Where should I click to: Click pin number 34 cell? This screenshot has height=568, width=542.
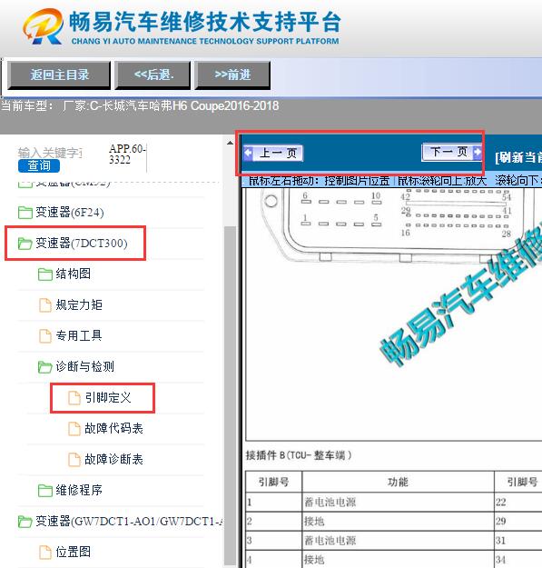[518, 560]
